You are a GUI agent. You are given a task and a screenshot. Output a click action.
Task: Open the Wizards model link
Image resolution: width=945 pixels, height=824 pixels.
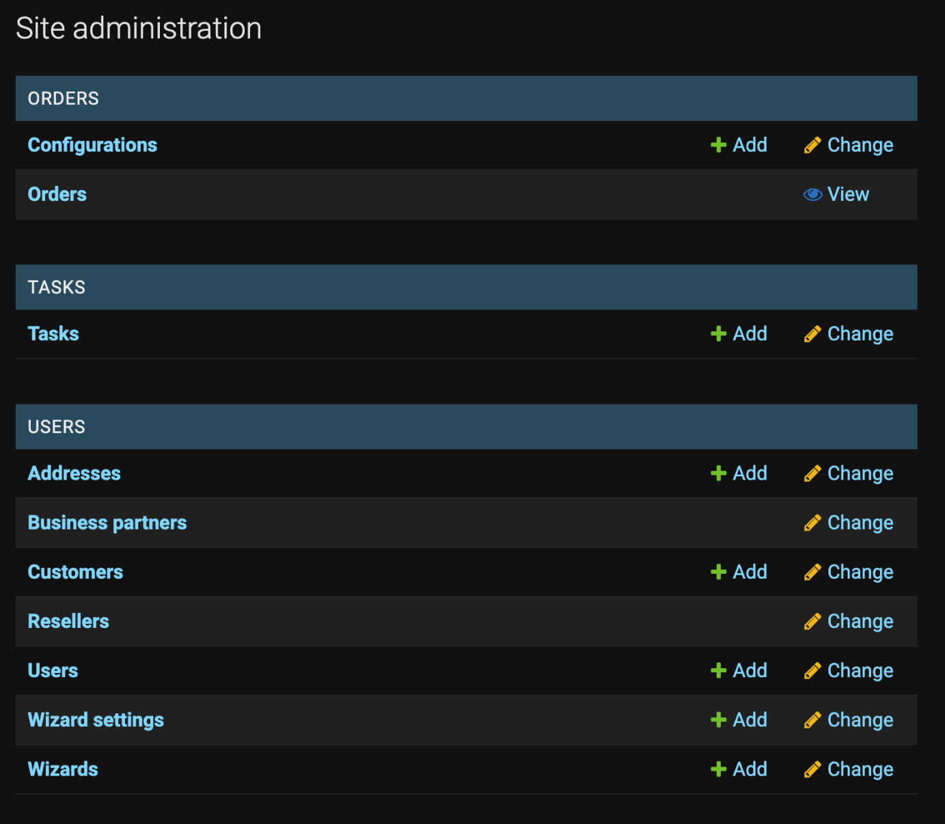click(63, 769)
